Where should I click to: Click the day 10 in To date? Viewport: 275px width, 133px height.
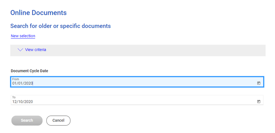(x=20, y=102)
